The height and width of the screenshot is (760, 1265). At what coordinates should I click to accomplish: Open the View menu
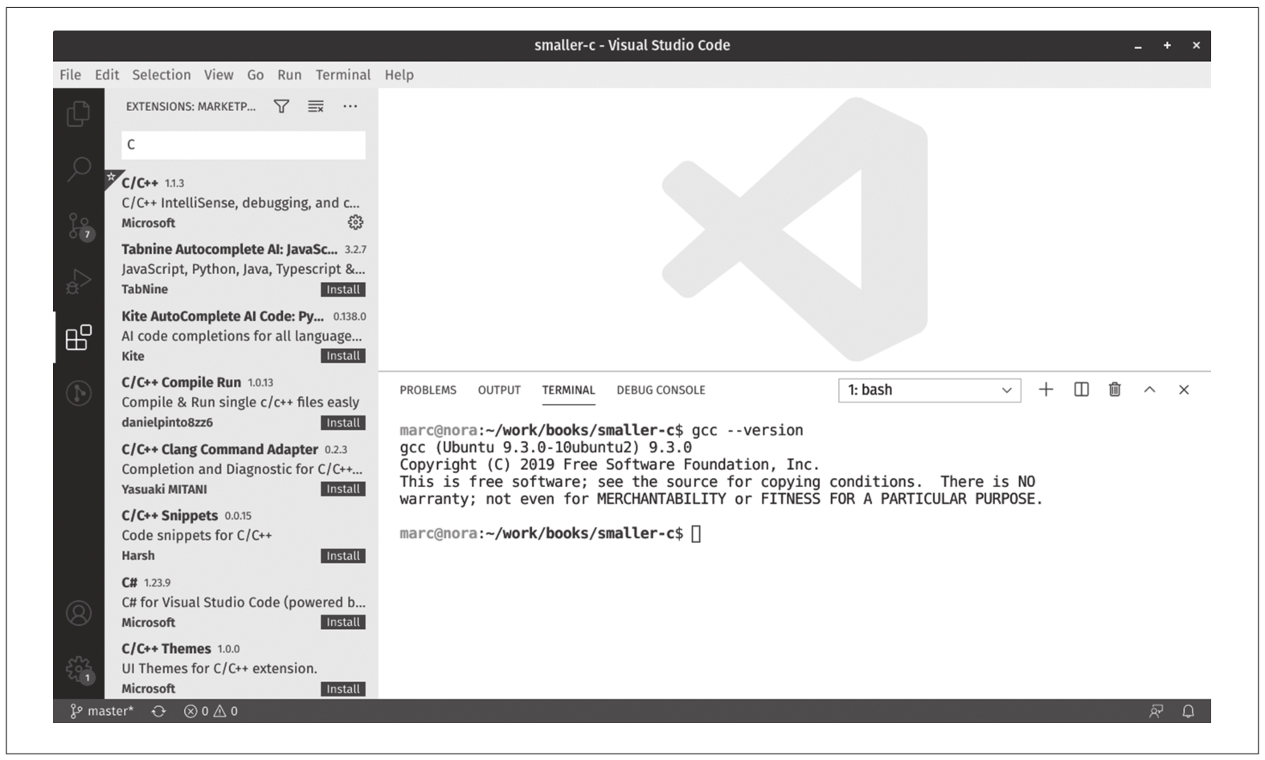[219, 75]
